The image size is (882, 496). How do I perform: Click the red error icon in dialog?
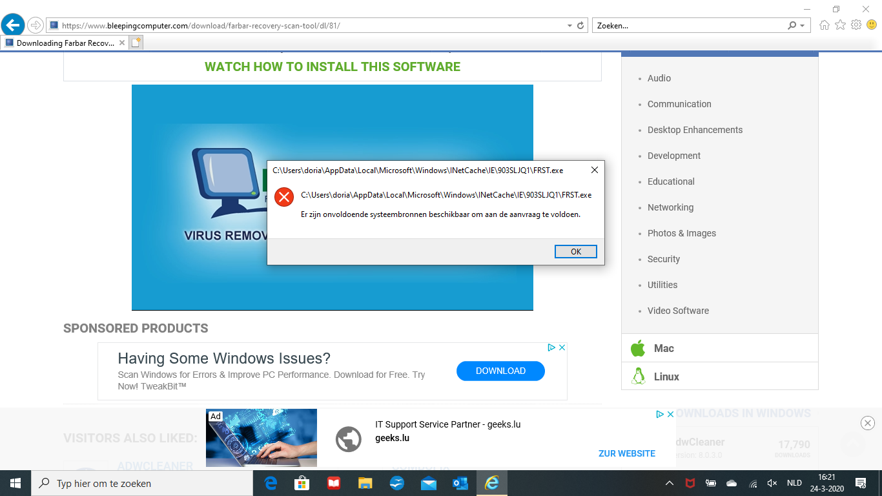284,197
